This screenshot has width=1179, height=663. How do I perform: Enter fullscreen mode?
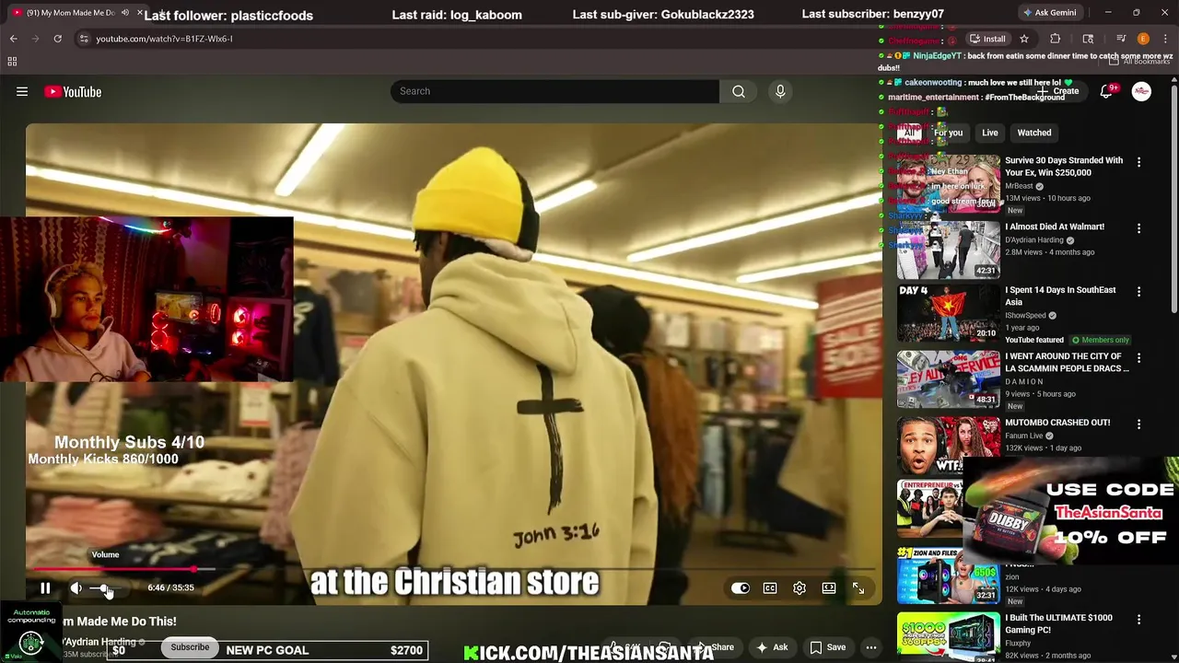[x=858, y=588]
